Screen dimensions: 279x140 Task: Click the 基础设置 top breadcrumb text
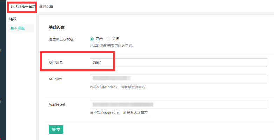pos(46,6)
